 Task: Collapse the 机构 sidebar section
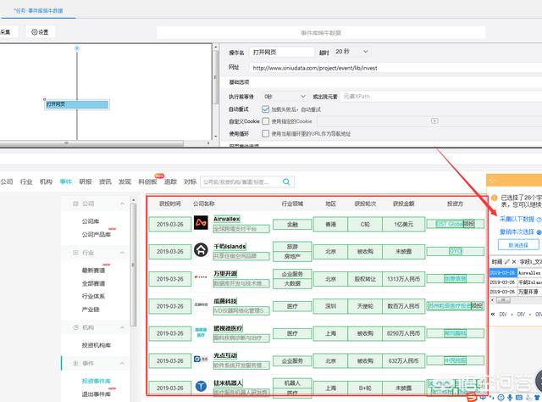(122, 327)
